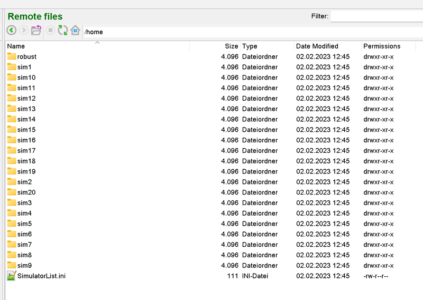Click the greyed Forward navigation arrow

[x=23, y=31]
